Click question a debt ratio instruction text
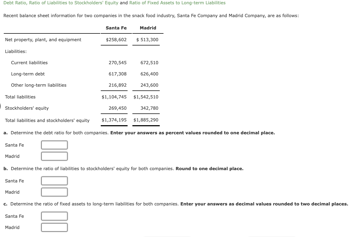The image size is (357, 237). pyautogui.click(x=139, y=133)
